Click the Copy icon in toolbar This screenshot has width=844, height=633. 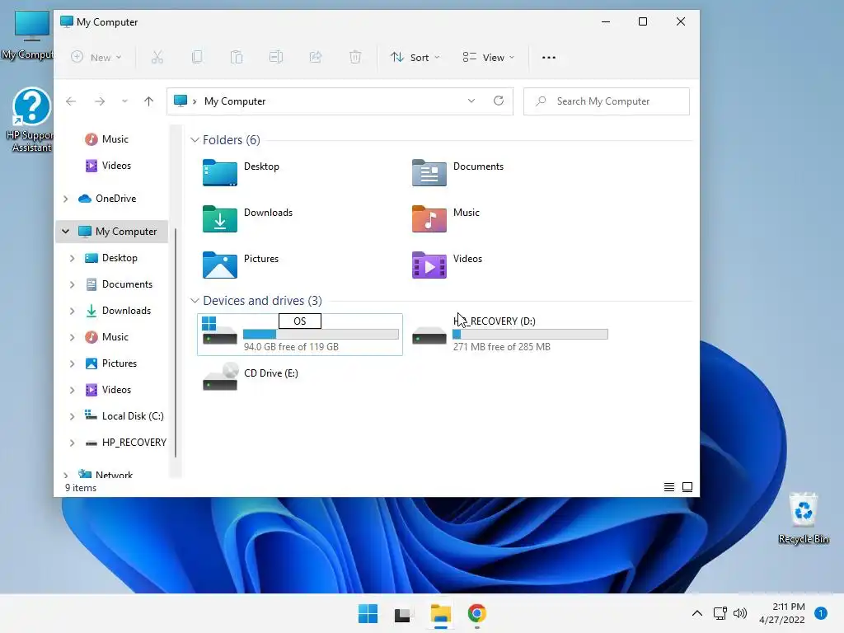click(x=197, y=57)
